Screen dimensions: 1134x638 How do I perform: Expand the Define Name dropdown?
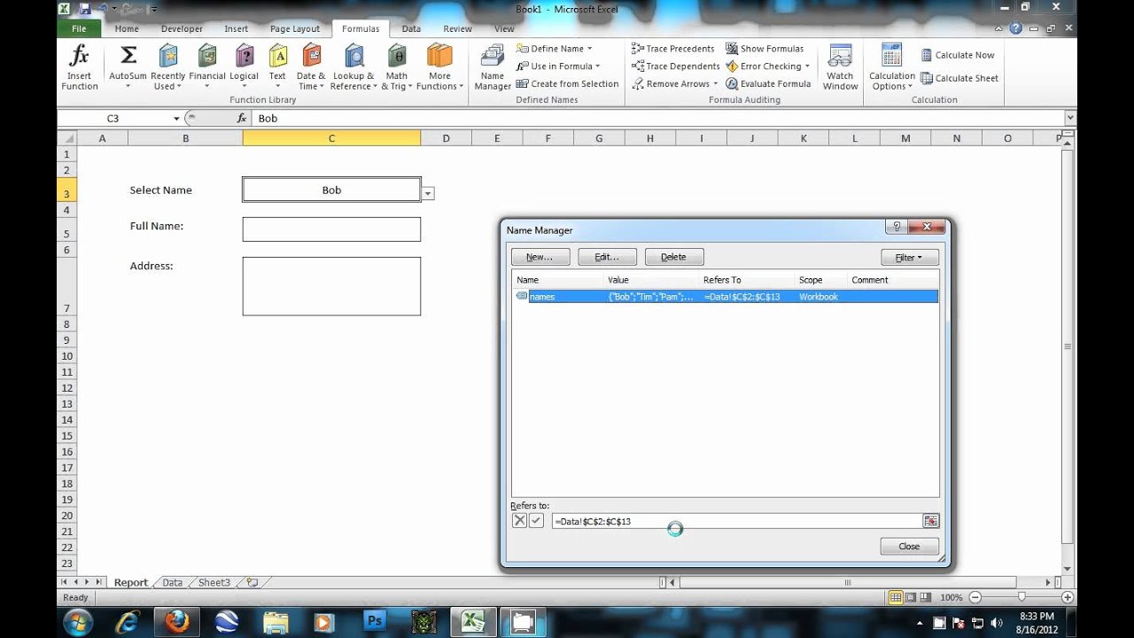pos(589,49)
